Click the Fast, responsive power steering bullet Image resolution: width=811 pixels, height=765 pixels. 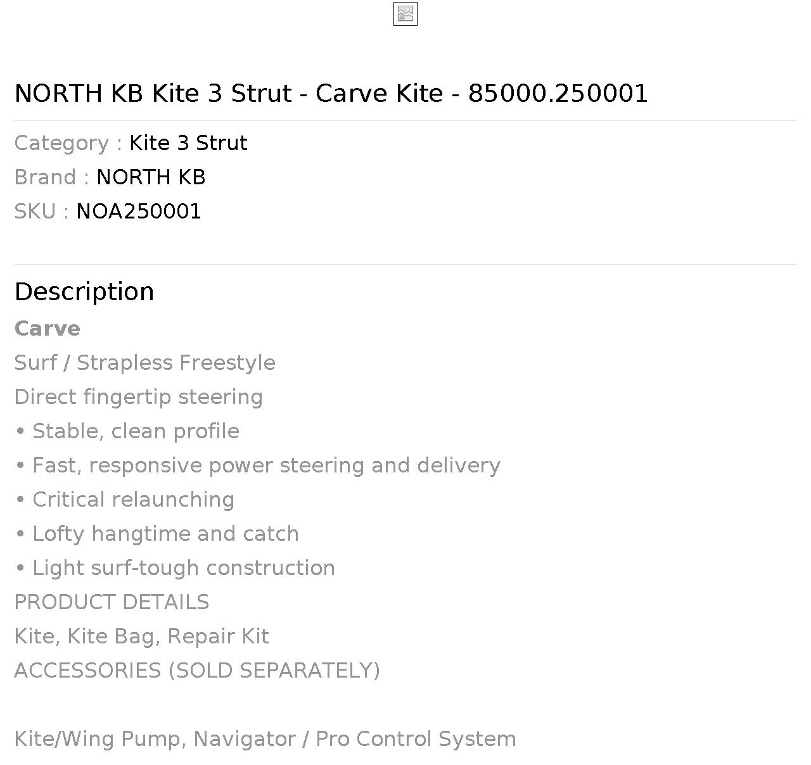257,465
